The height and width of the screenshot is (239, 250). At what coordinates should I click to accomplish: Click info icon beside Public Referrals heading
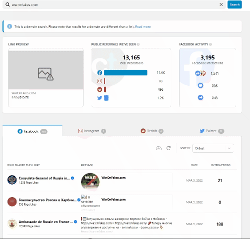[138, 44]
